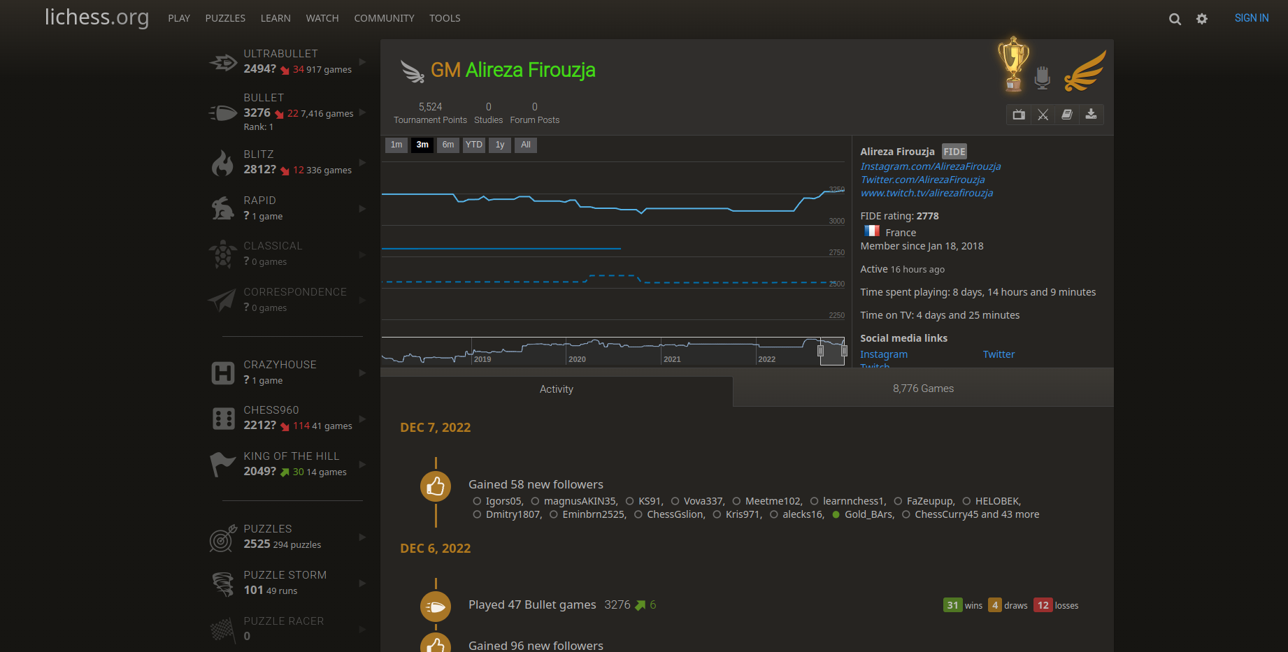Click the Puzzles target icon
Viewport: 1288px width, 652px height.
pyautogui.click(x=223, y=538)
